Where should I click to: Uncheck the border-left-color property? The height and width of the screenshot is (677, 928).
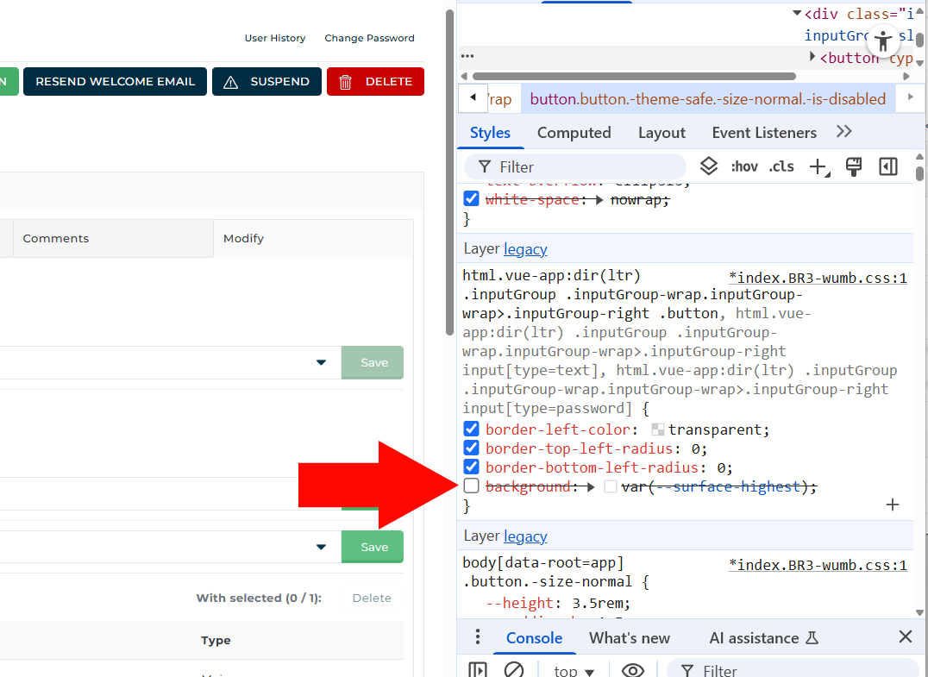tap(471, 429)
